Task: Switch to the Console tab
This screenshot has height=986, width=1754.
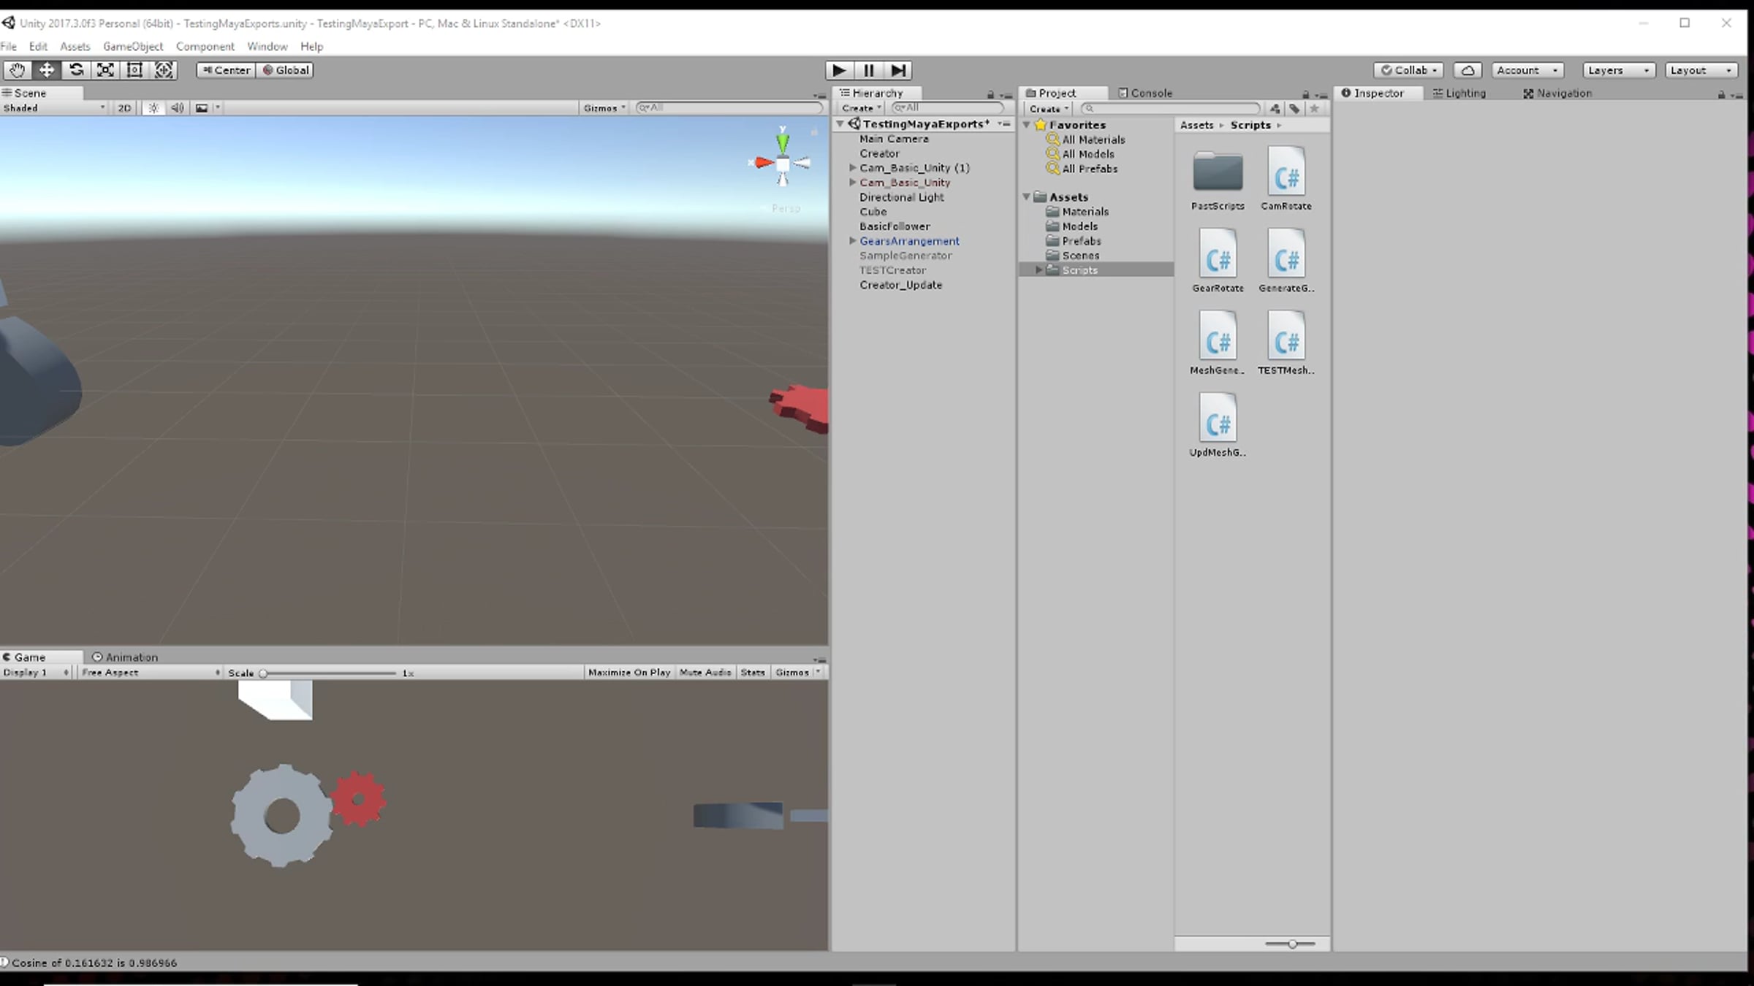Action: point(1145,93)
